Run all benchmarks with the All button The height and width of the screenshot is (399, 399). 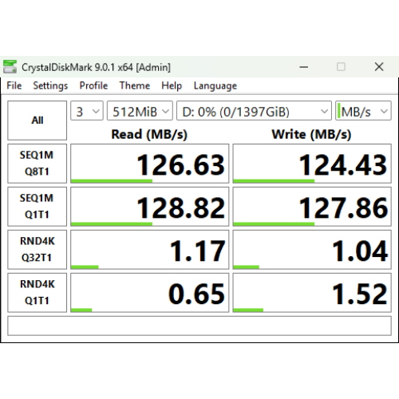[x=37, y=120]
